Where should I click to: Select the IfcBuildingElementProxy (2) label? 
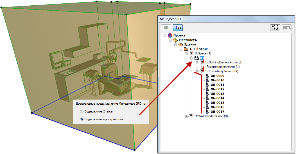[224, 62]
